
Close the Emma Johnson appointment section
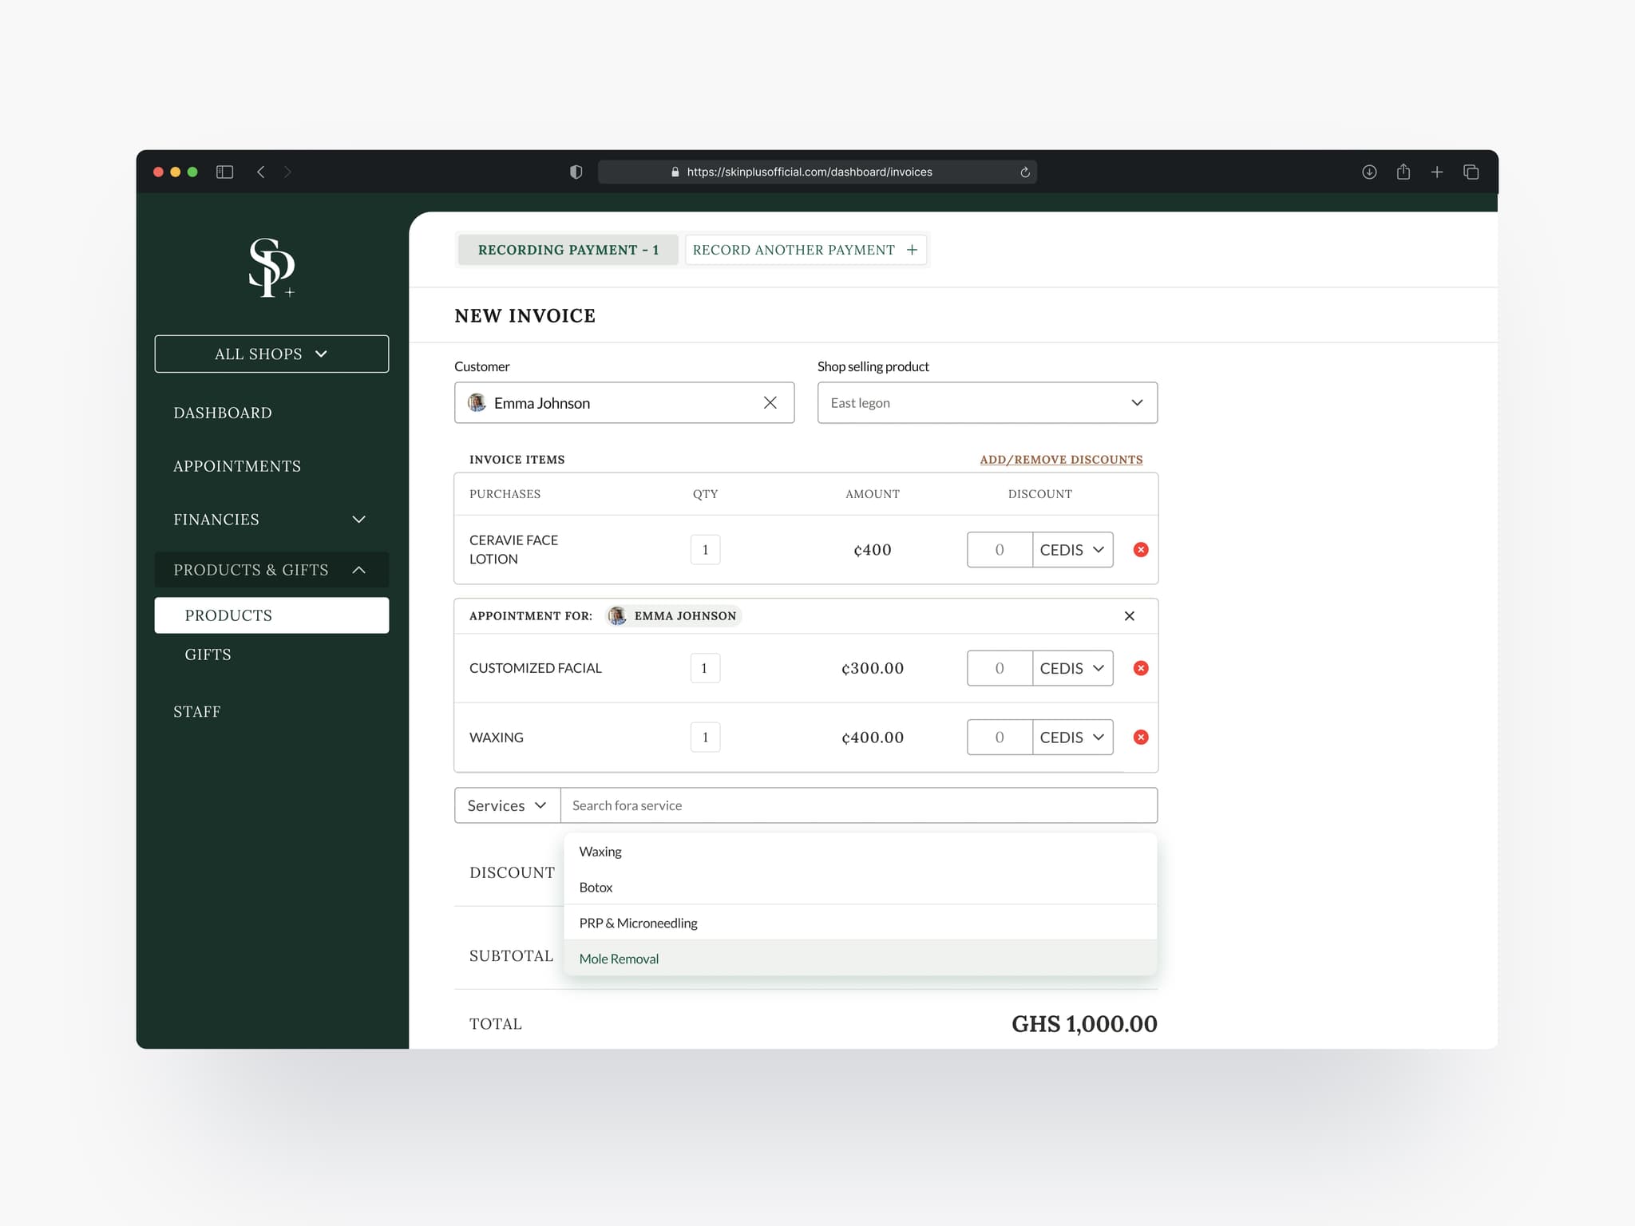coord(1129,615)
